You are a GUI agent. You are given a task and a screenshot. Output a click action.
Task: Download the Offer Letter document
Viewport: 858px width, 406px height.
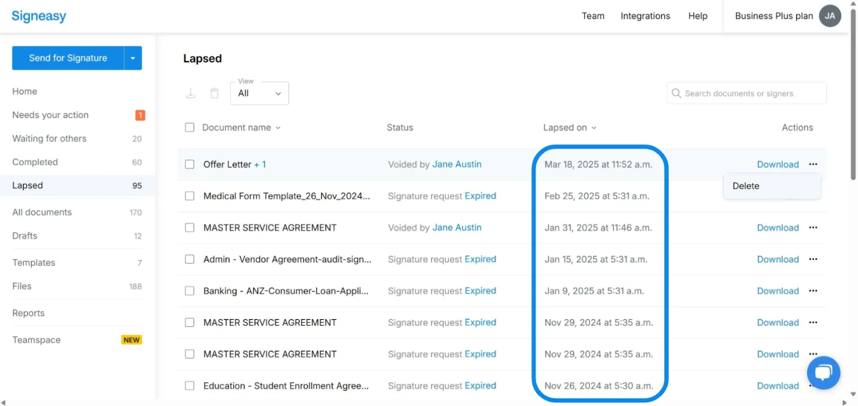point(778,165)
